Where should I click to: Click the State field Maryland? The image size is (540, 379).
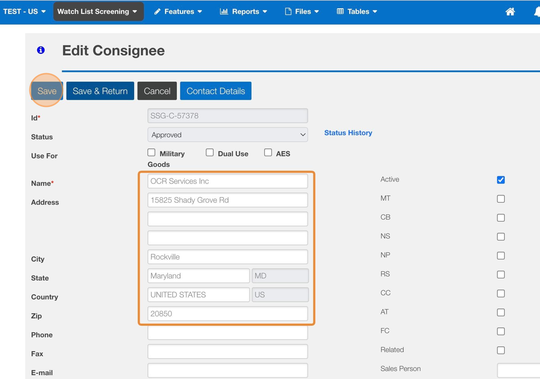[199, 275]
